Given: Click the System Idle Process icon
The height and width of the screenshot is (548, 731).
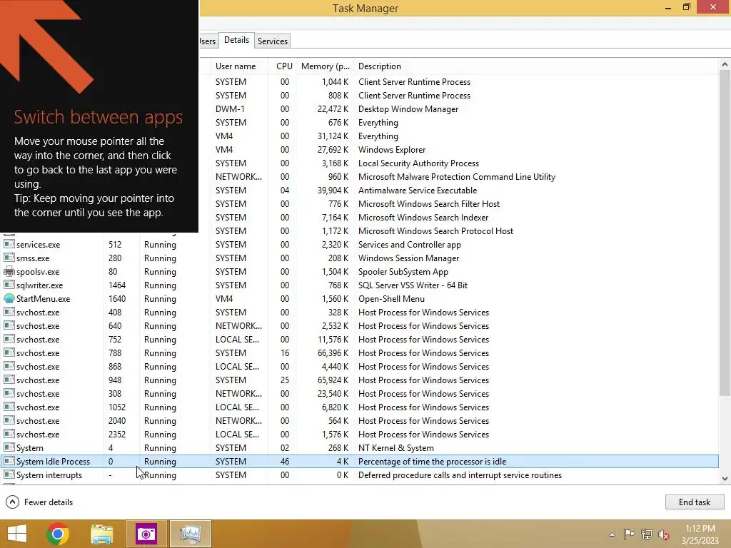Looking at the screenshot, I should click(9, 461).
